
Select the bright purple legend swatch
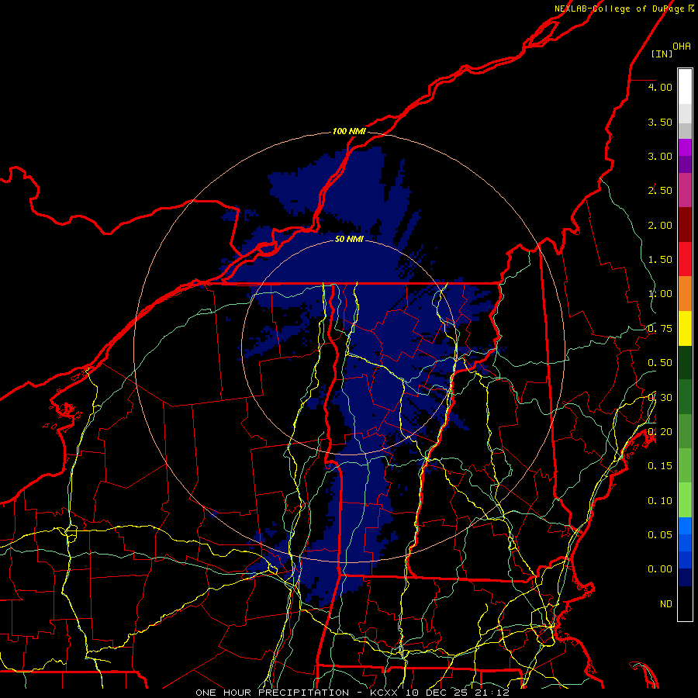[x=685, y=147]
